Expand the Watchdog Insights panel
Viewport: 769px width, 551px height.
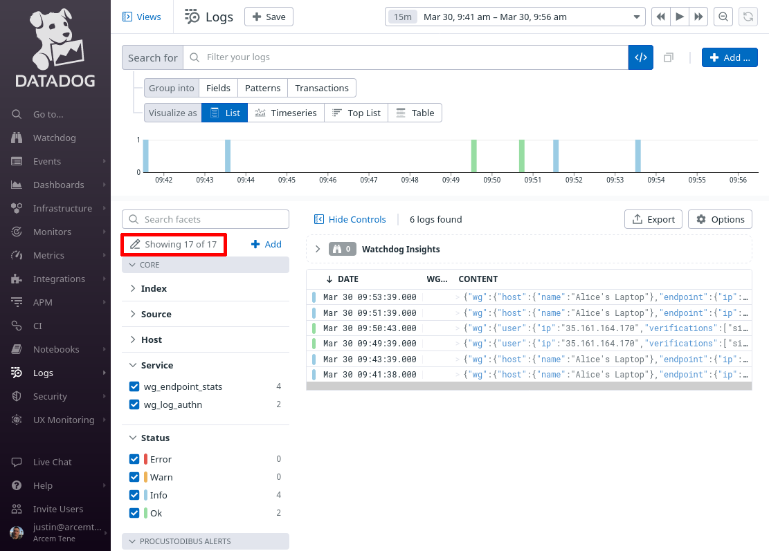tap(318, 249)
